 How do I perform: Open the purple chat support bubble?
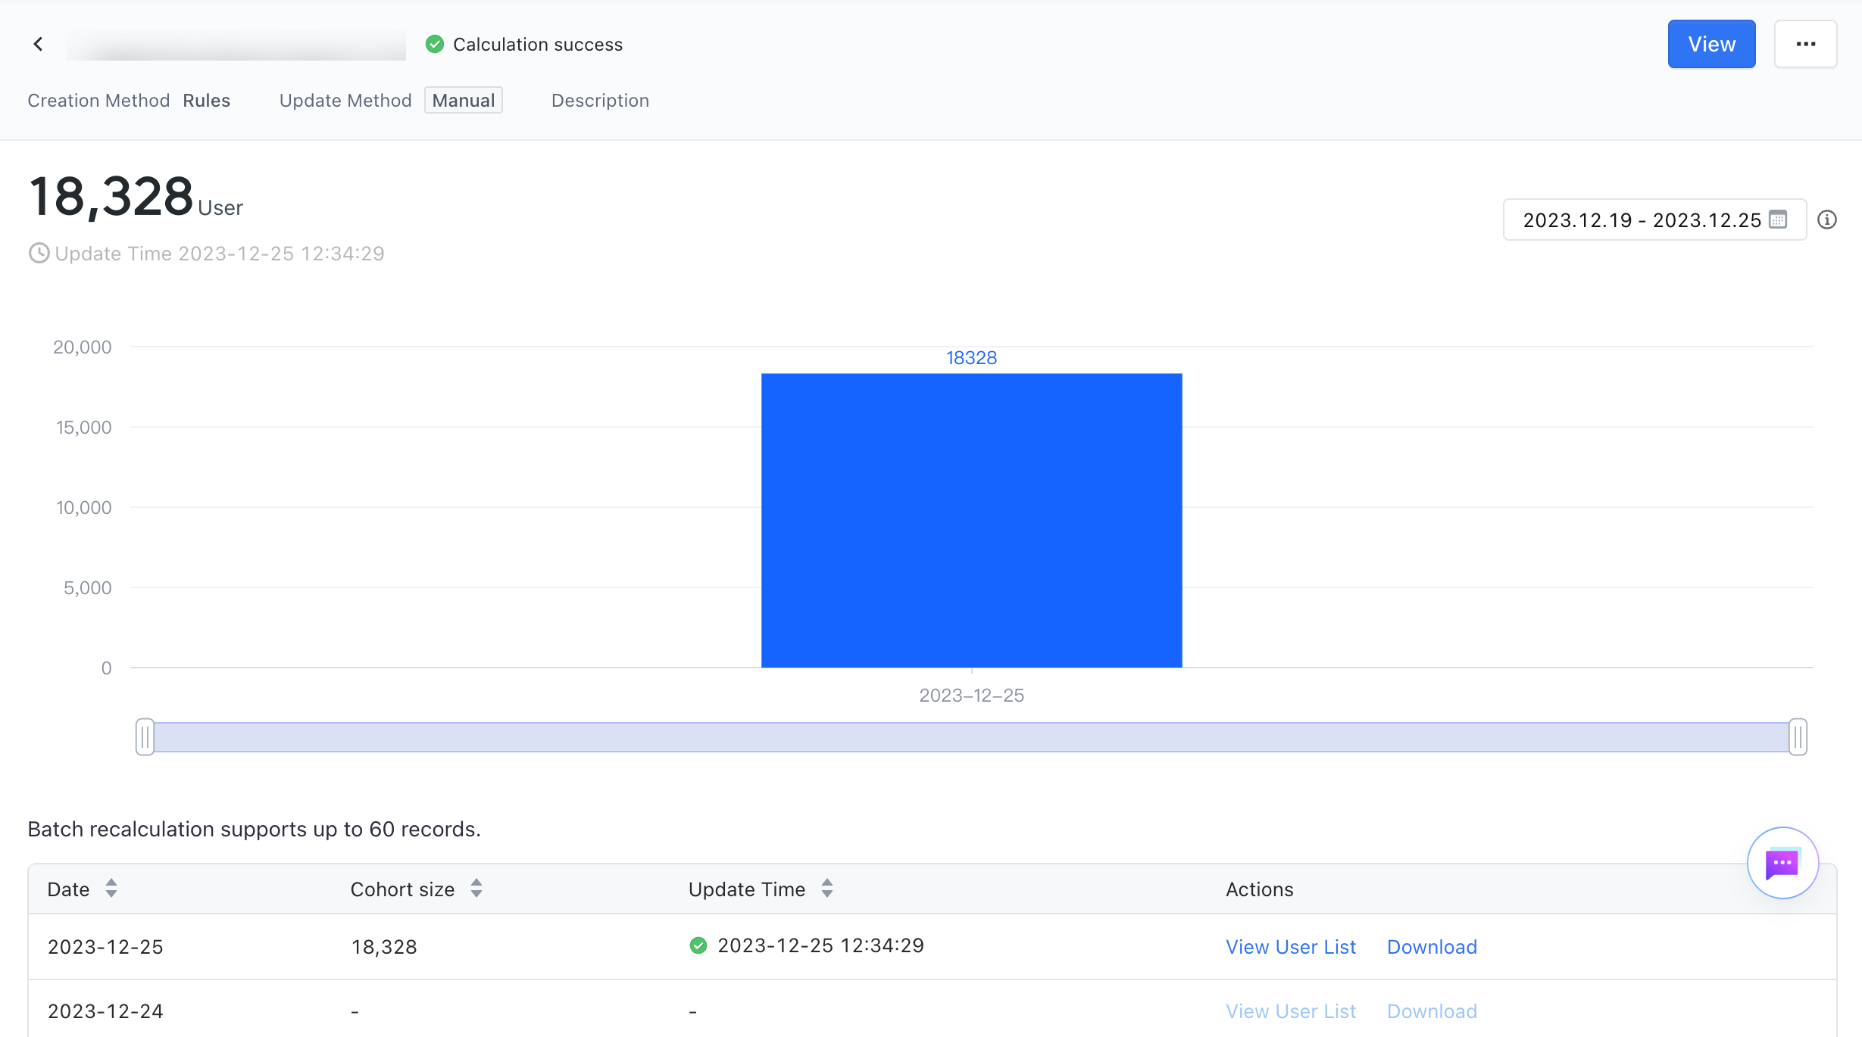pos(1782,863)
